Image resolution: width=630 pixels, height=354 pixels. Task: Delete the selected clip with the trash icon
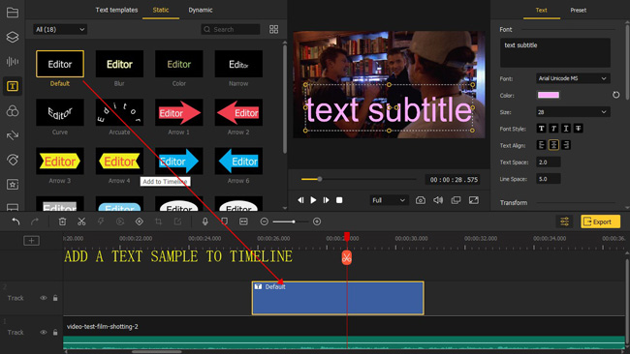coord(62,221)
